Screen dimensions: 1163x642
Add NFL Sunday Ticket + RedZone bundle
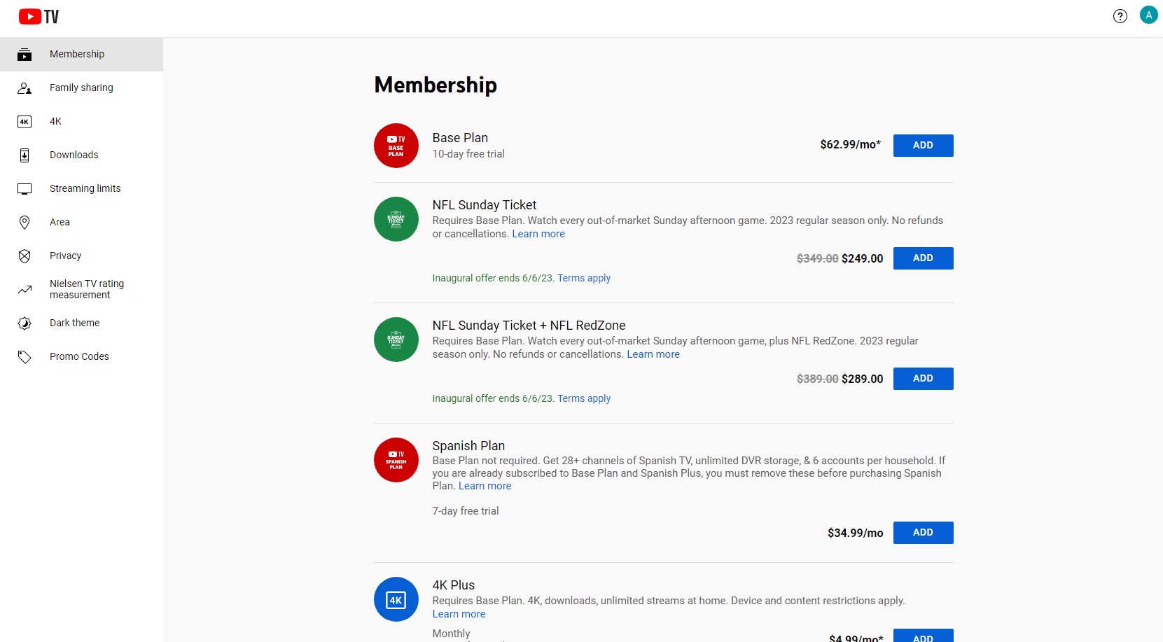click(923, 379)
